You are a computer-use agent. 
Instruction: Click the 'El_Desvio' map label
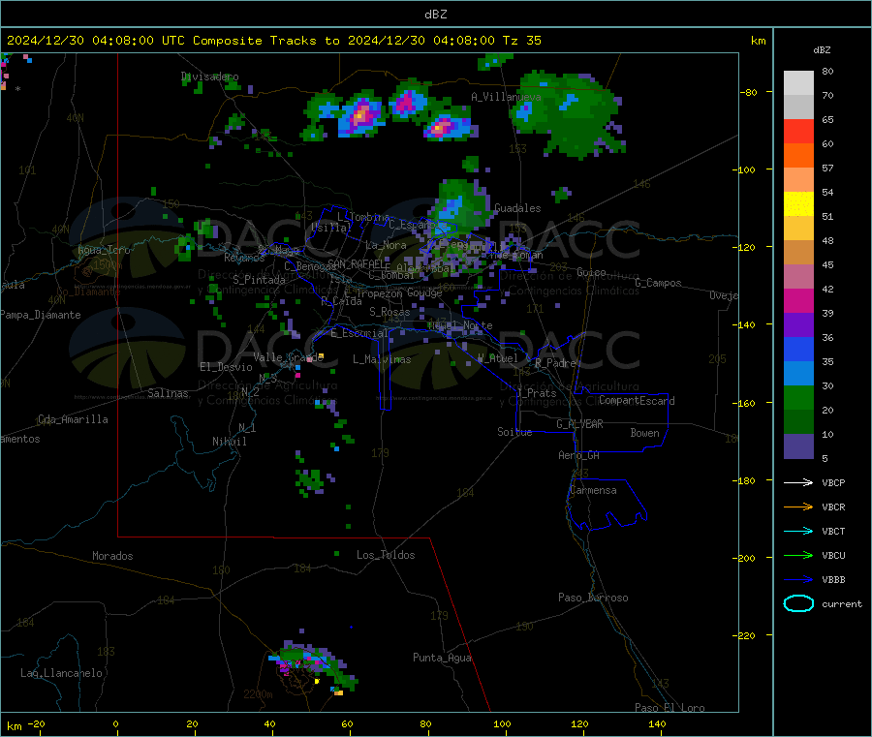tap(226, 367)
